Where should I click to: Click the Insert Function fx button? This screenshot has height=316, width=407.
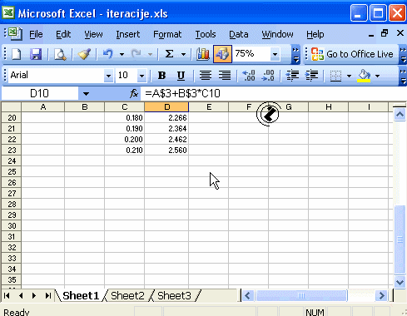point(134,93)
